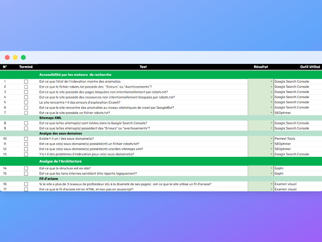Check the box in row 3
Screen dimensions: 322x242
click(x=26, y=92)
